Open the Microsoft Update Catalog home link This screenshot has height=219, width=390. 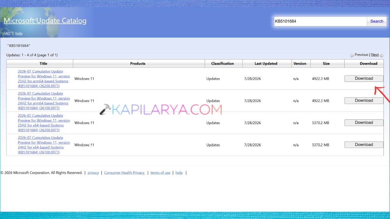(x=45, y=21)
